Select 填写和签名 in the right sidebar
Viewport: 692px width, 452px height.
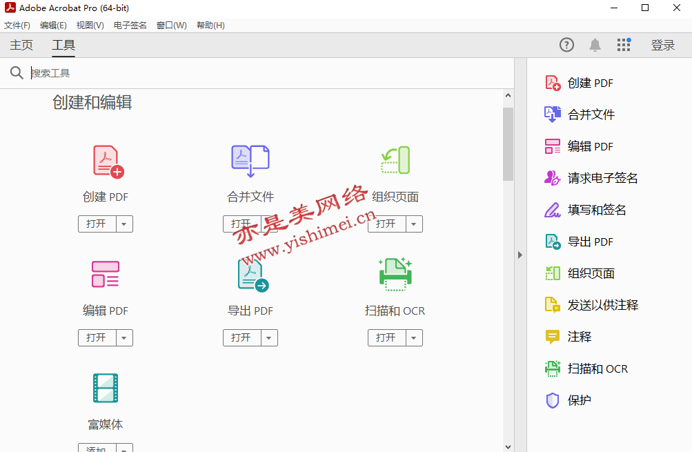(585, 210)
